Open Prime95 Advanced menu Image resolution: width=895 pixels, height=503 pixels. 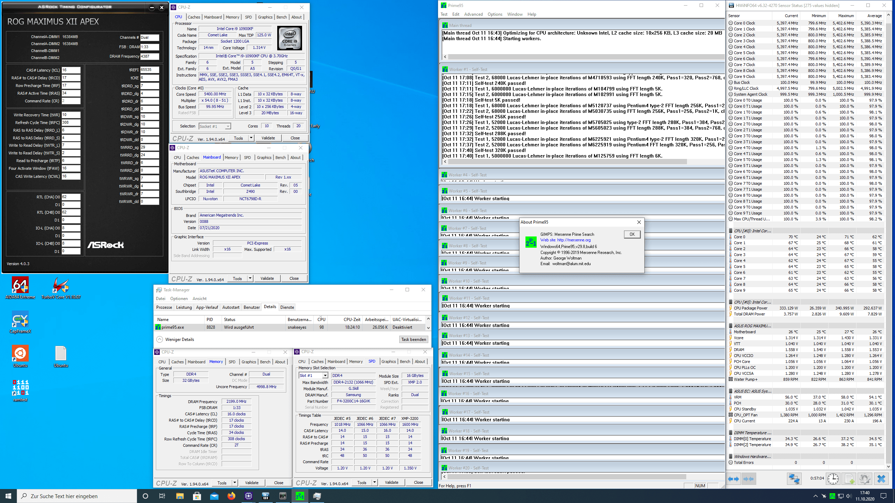click(473, 14)
